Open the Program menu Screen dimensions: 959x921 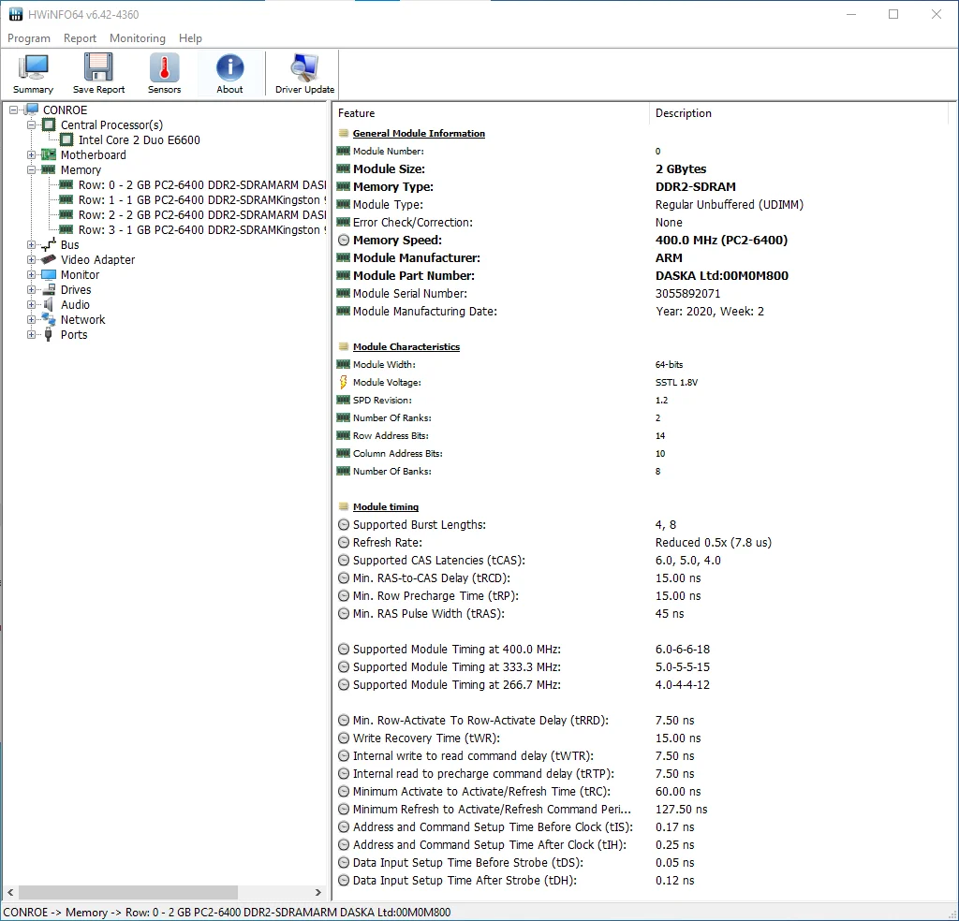pyautogui.click(x=29, y=37)
